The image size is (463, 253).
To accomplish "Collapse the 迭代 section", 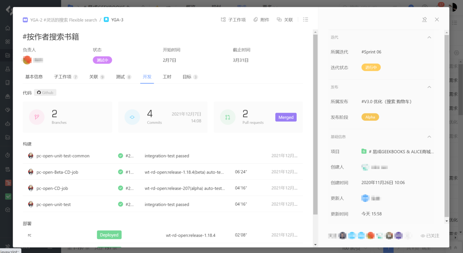I will coord(429,37).
